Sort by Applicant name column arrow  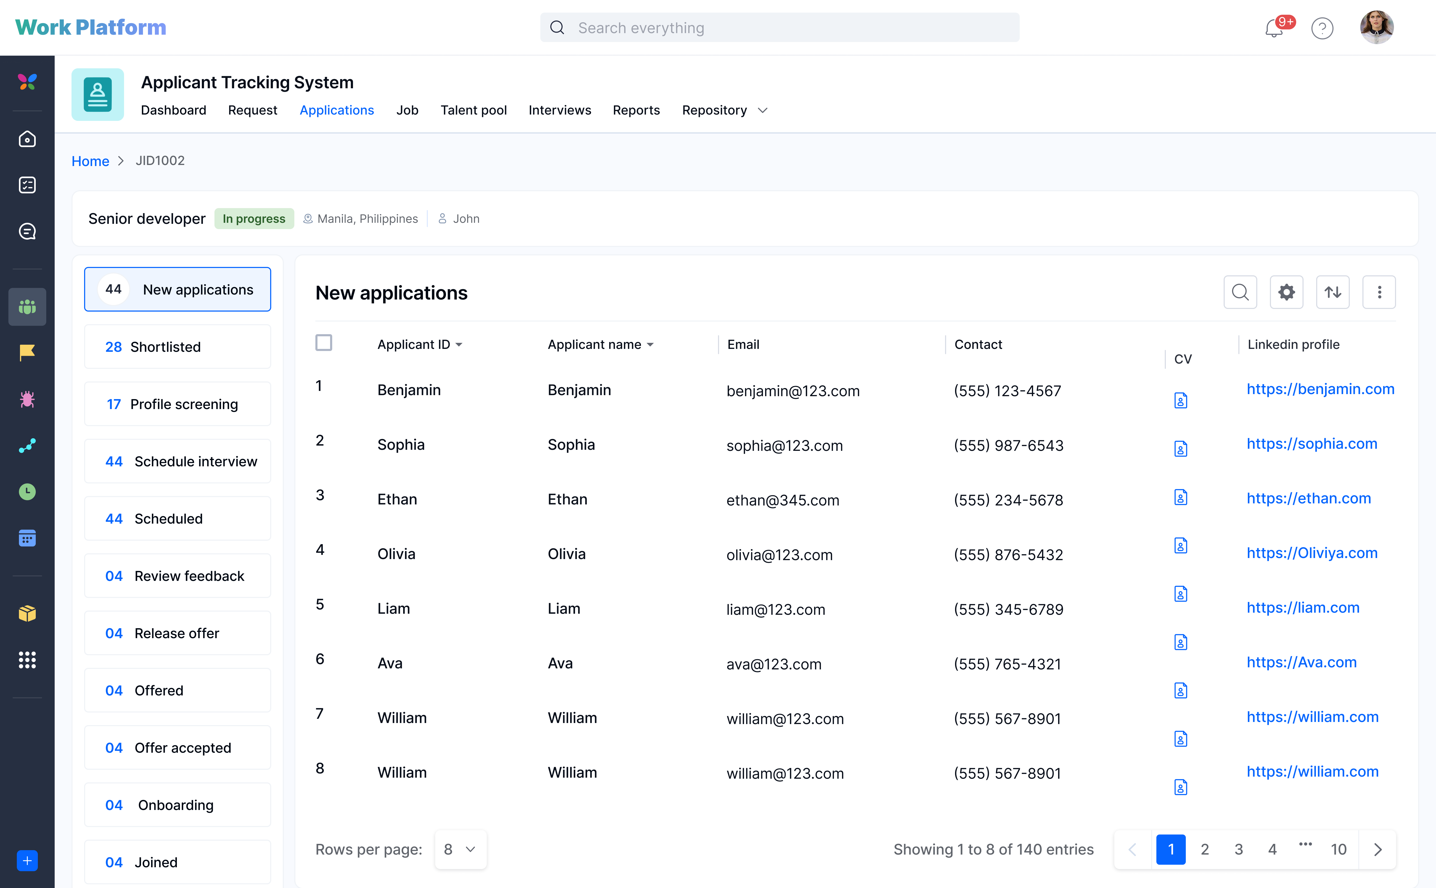tap(650, 345)
